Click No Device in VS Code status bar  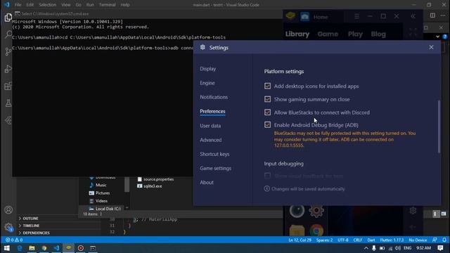[418, 240]
